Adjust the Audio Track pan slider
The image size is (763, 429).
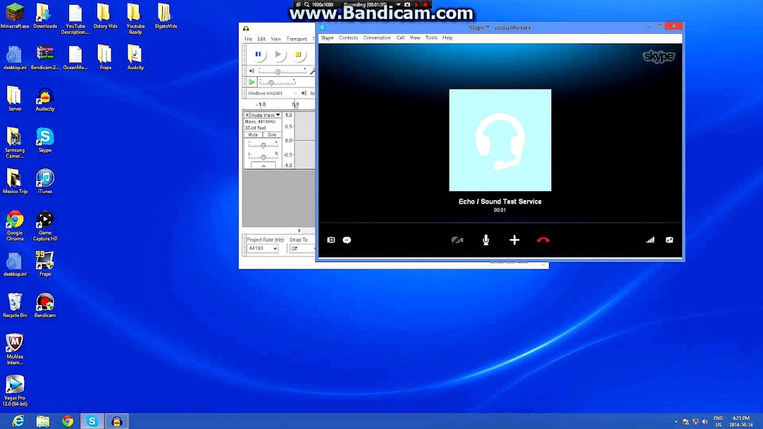pos(263,156)
